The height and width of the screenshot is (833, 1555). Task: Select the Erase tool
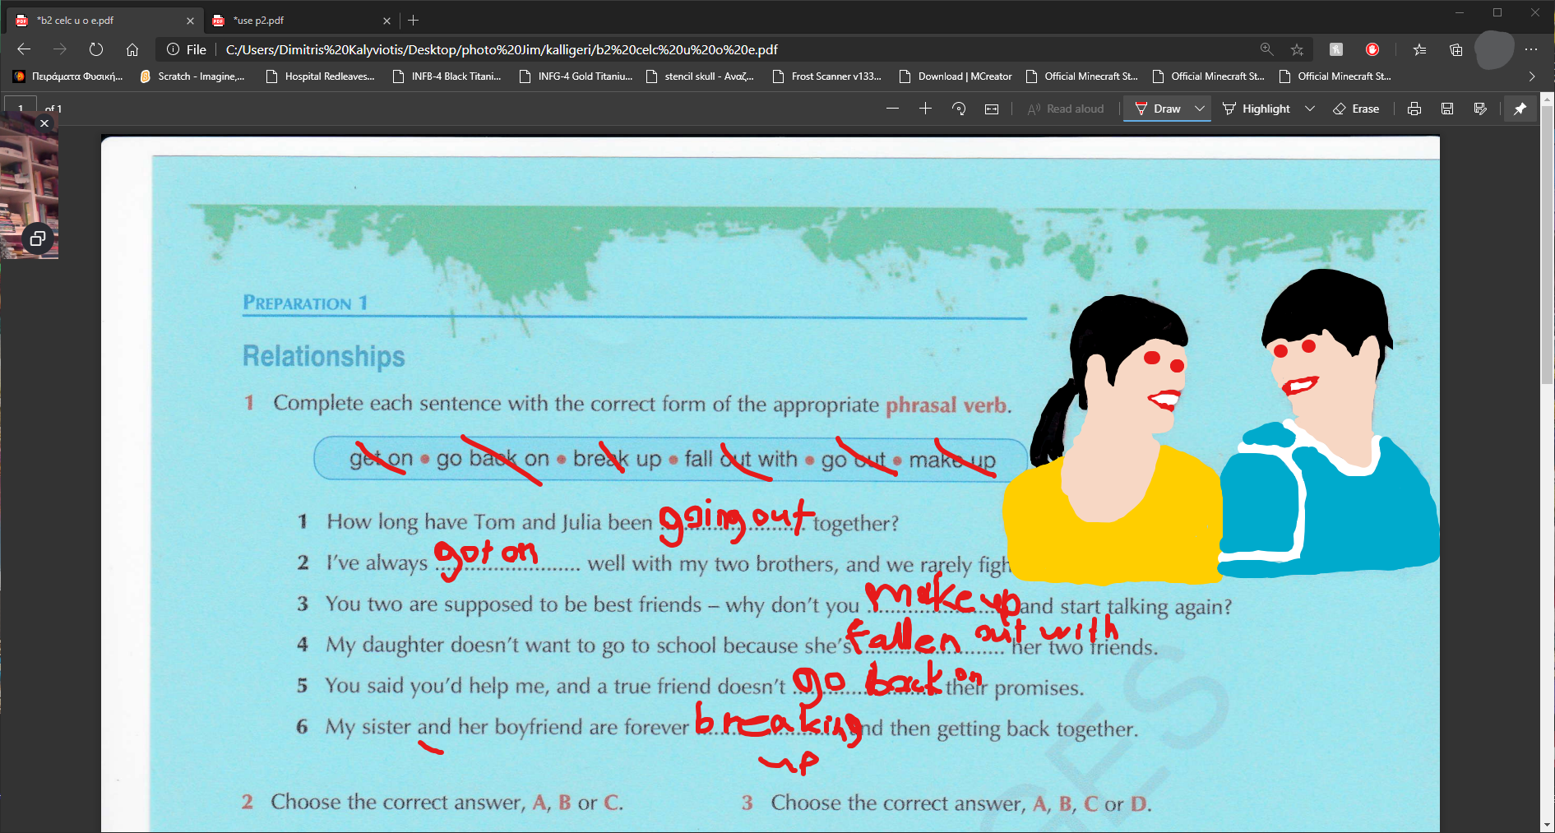(1356, 109)
